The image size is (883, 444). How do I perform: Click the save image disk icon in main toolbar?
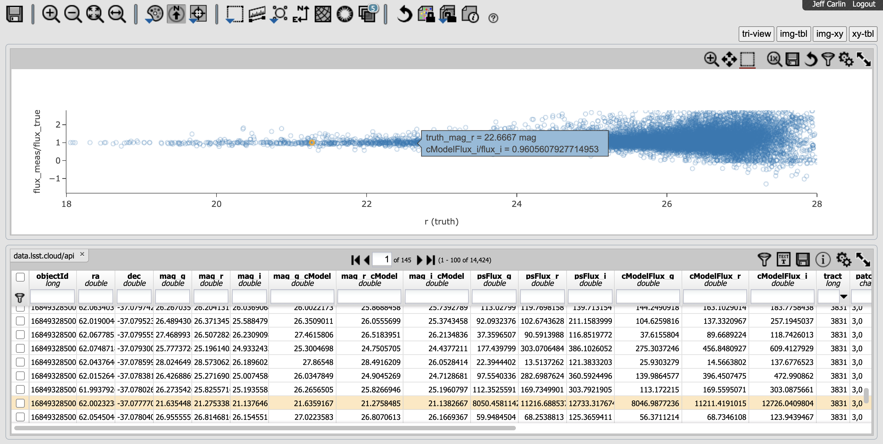coord(14,14)
